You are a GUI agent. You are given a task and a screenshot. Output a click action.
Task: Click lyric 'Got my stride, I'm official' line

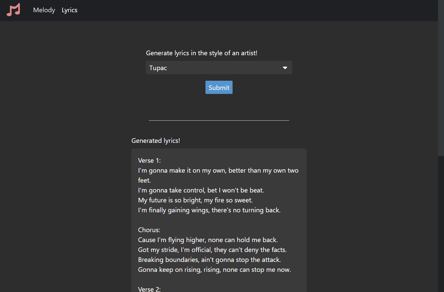point(212,250)
